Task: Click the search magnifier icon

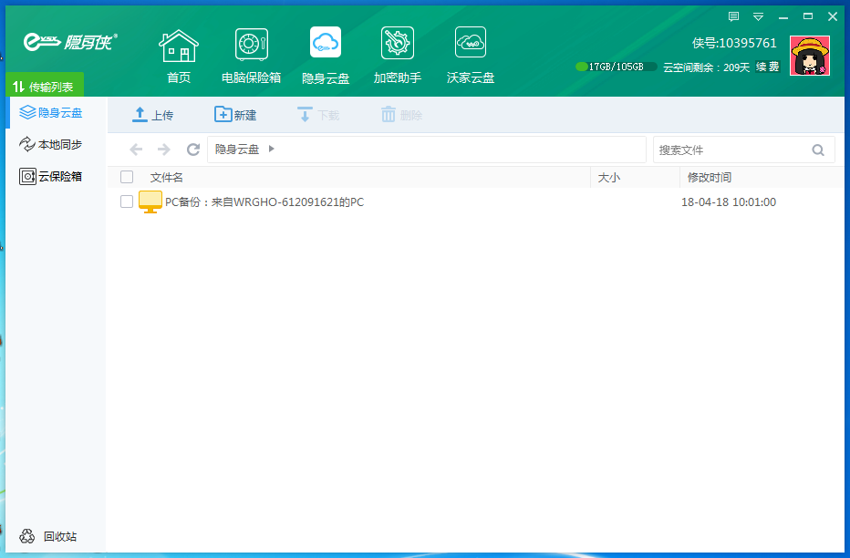Action: click(x=818, y=150)
